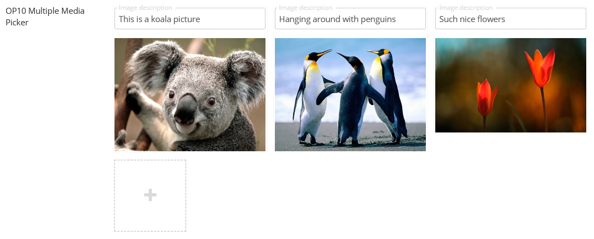Select the penguins image thumbnail
594x239 pixels.
pyautogui.click(x=350, y=94)
